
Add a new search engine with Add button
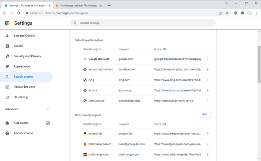(x=204, y=114)
